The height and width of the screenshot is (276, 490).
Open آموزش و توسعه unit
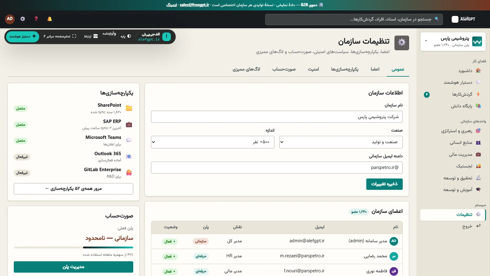coord(453,190)
